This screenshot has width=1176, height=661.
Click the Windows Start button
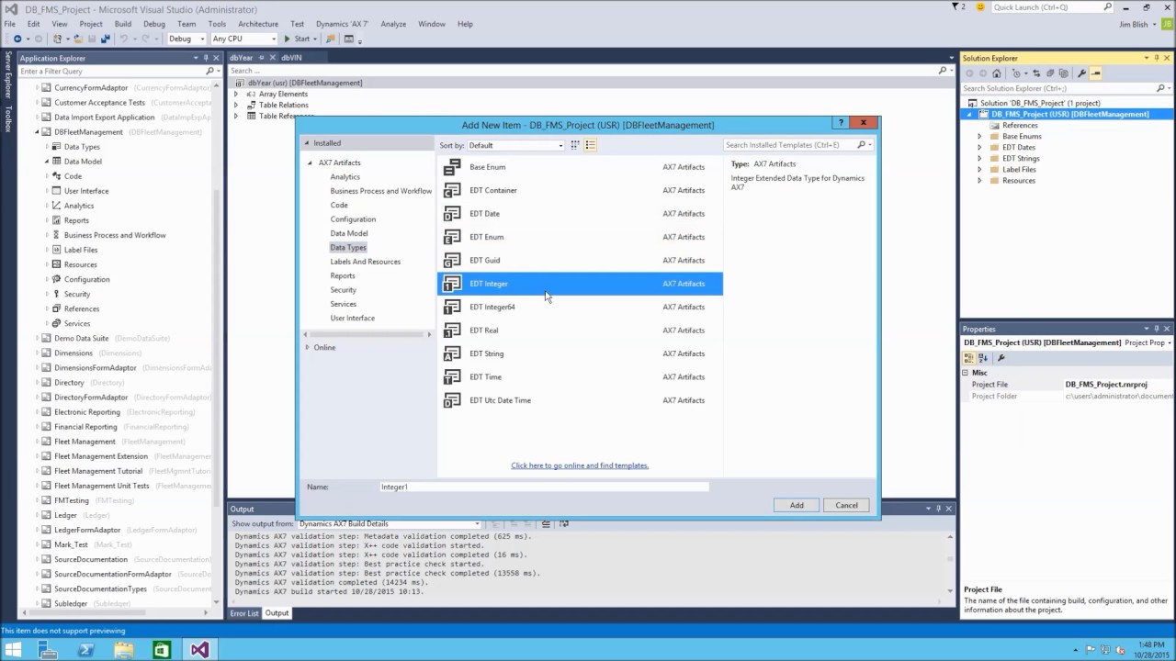pyautogui.click(x=14, y=650)
